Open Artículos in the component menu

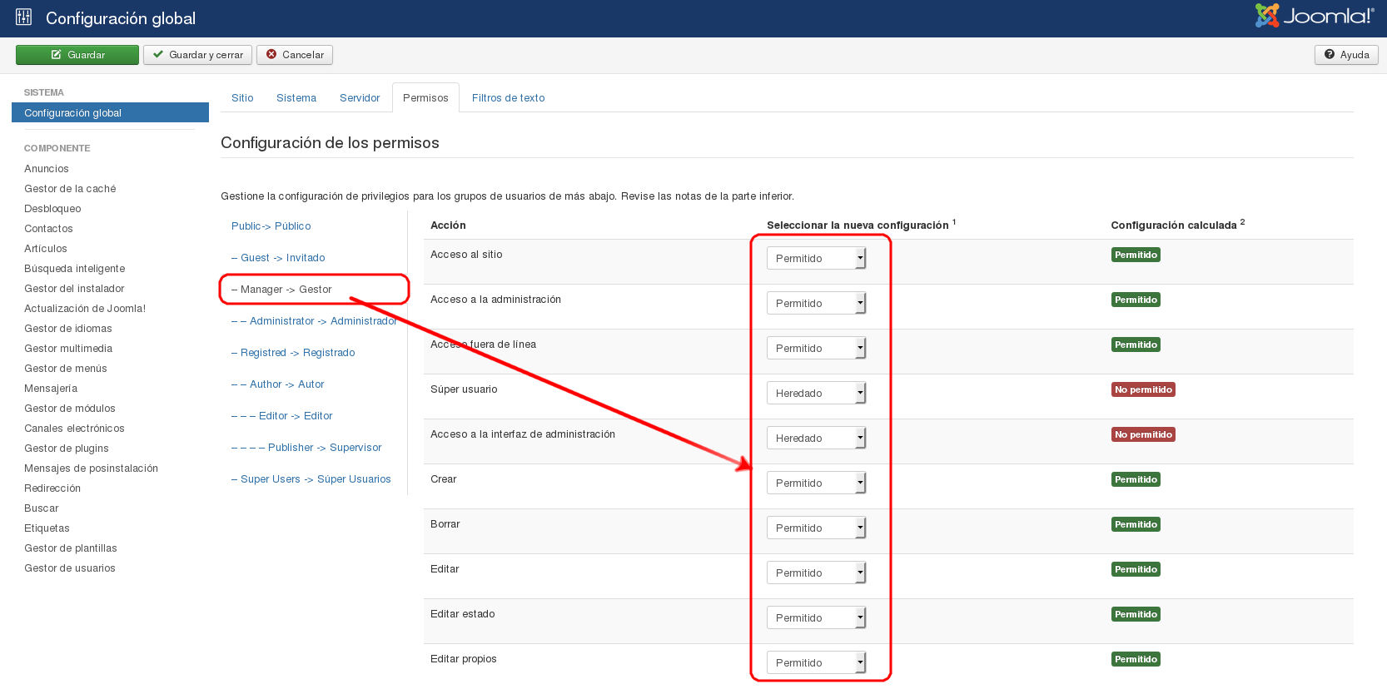click(46, 249)
